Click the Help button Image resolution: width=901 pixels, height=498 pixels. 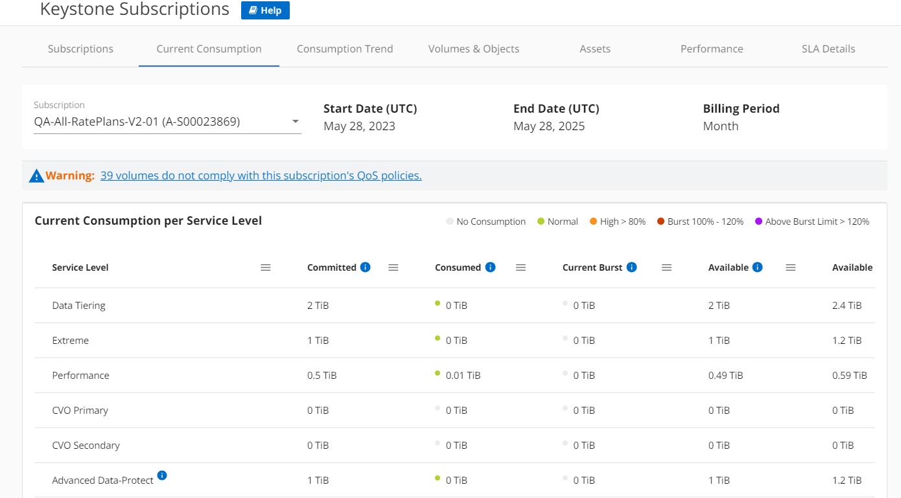(x=265, y=10)
